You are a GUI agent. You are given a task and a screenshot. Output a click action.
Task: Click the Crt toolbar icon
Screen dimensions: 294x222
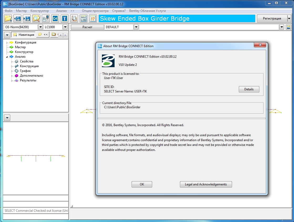click(55, 18)
